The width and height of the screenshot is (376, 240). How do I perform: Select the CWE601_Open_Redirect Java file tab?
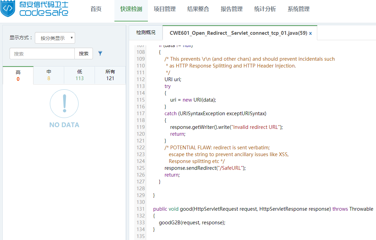coord(238,33)
